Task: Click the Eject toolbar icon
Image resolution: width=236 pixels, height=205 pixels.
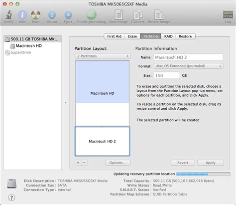Action: coord(68,15)
